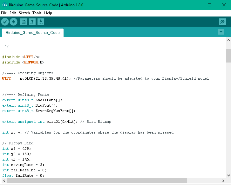
Task: Open a sketch using the Open icon
Action: [32, 22]
